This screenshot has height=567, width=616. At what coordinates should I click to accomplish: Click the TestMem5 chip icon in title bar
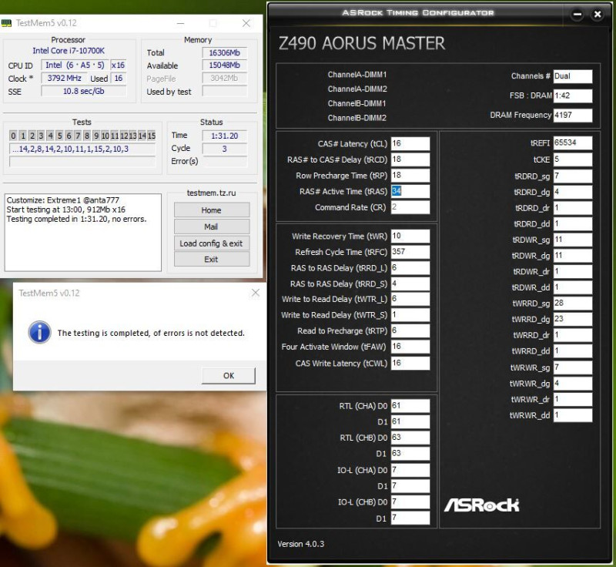click(6, 23)
